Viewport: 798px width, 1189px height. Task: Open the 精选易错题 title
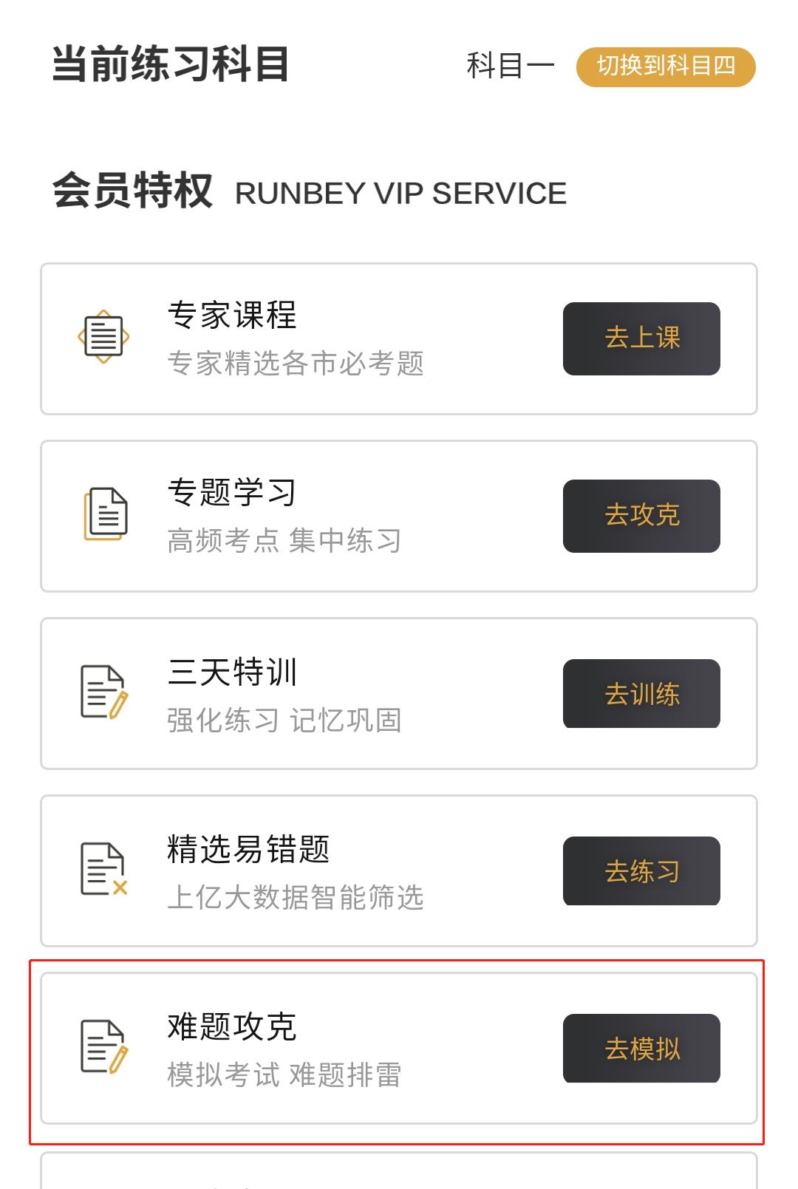pos(248,850)
